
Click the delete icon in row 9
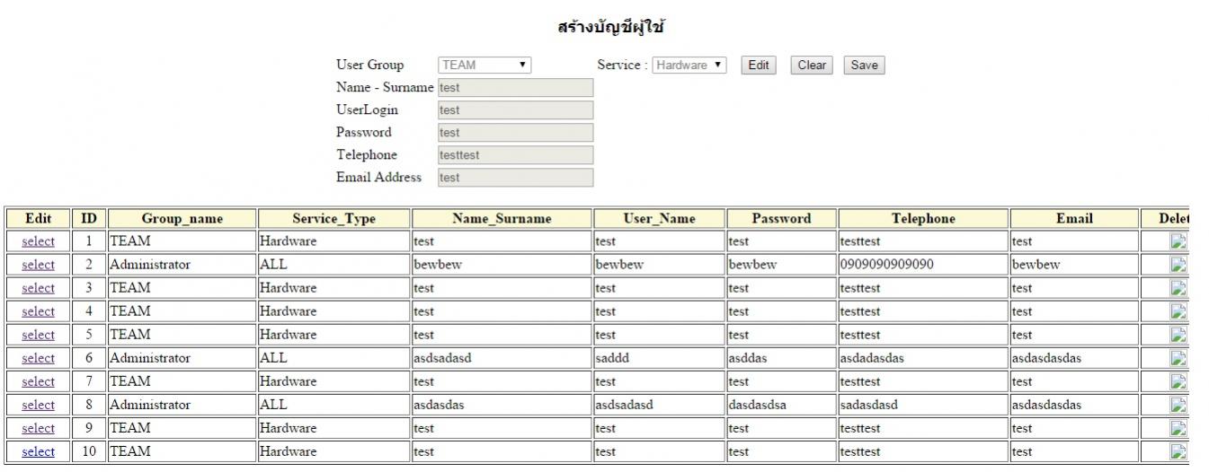(1178, 428)
